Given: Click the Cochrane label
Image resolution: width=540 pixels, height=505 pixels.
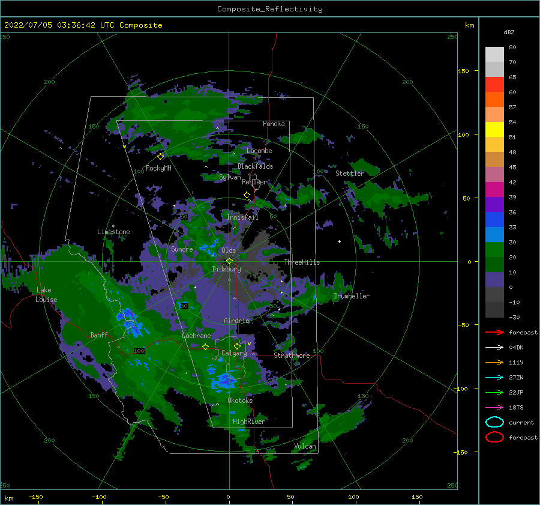Looking at the screenshot, I should click(196, 336).
